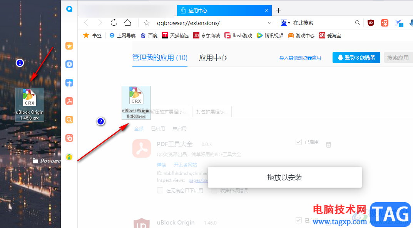The image size is (413, 228).
Task: Open a new tab with plus button
Action: (x=278, y=10)
